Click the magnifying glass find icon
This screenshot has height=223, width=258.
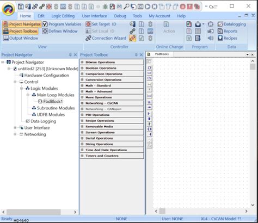click(x=126, y=7)
